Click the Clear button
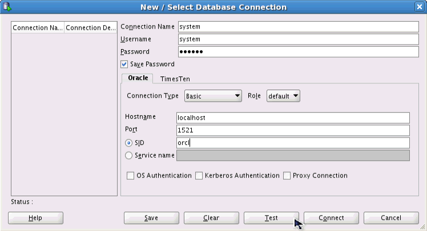The image size is (427, 231). (211, 218)
